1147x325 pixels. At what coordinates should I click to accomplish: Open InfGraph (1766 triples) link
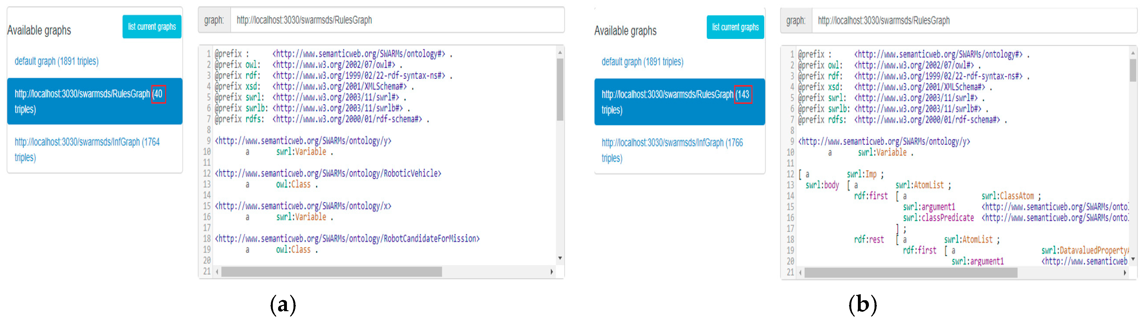coord(672,150)
